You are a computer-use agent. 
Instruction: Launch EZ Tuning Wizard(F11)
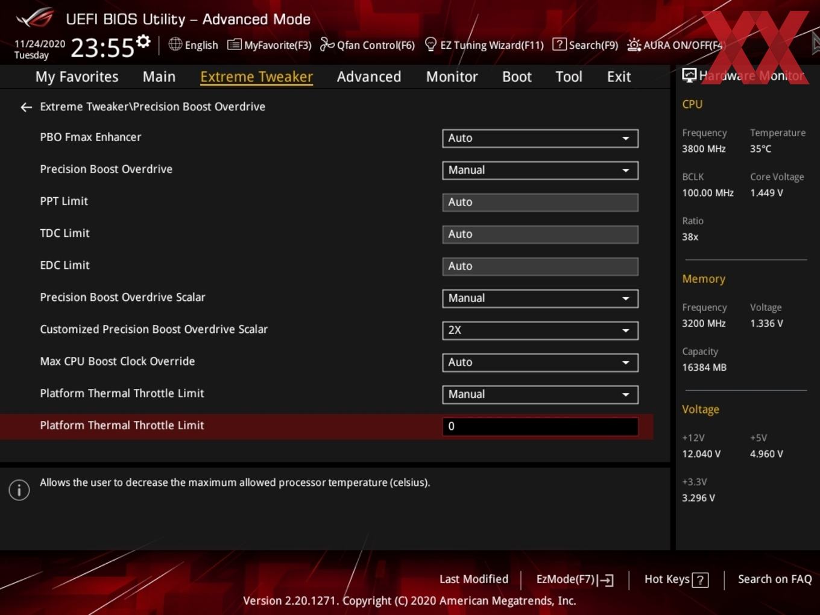pos(484,45)
